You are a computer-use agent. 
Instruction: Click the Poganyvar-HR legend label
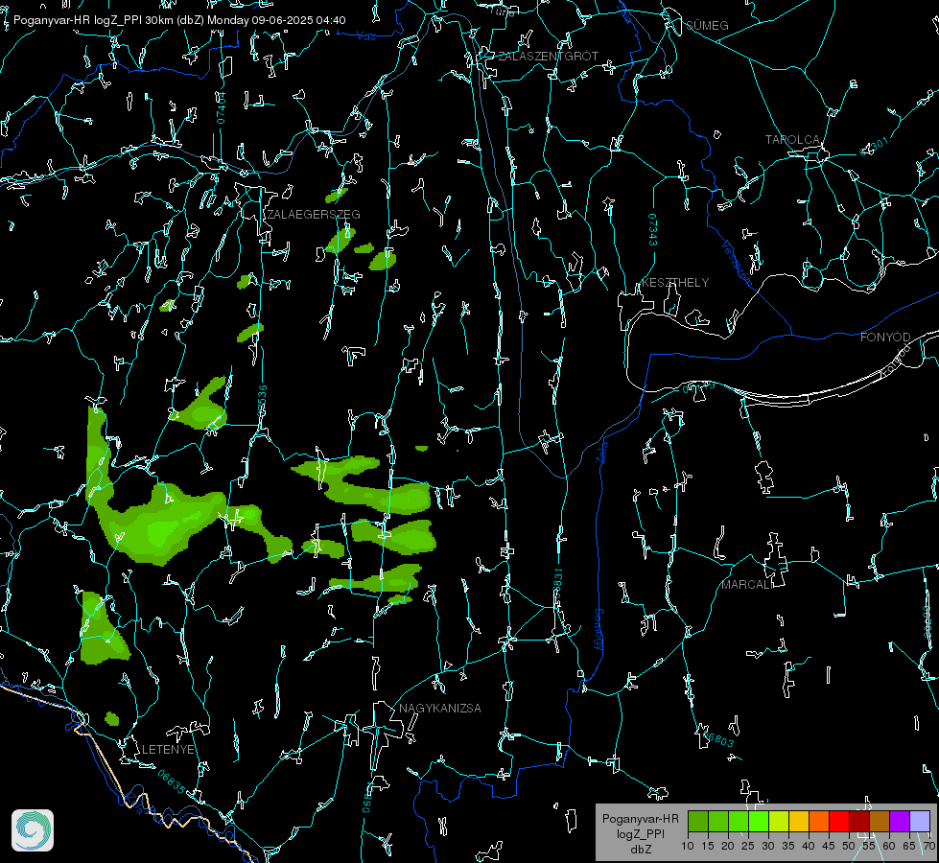coord(640,819)
